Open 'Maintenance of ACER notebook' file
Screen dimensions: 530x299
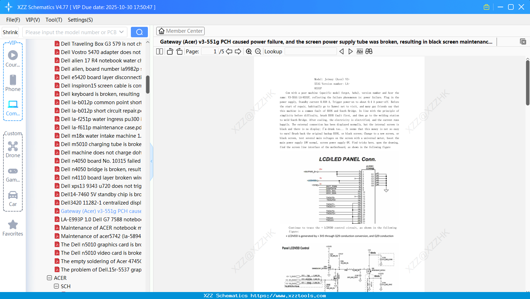[101, 228]
